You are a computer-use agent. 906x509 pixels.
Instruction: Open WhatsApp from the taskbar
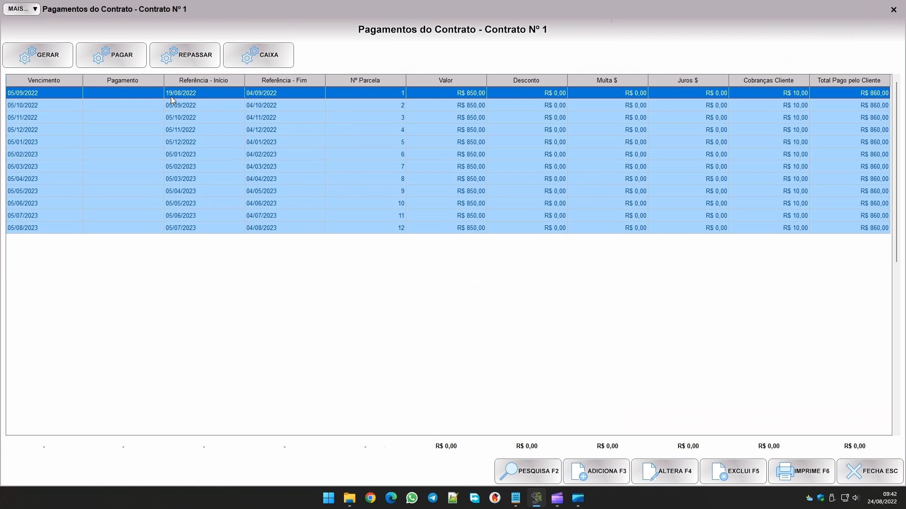point(412,498)
